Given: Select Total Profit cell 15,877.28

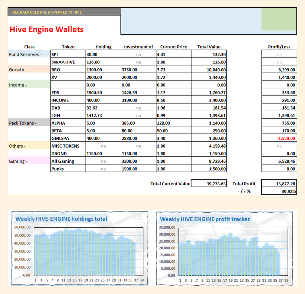Looking at the screenshot, I should pos(279,183).
